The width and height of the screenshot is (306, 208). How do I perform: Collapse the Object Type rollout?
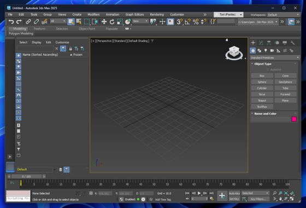tap(252, 63)
